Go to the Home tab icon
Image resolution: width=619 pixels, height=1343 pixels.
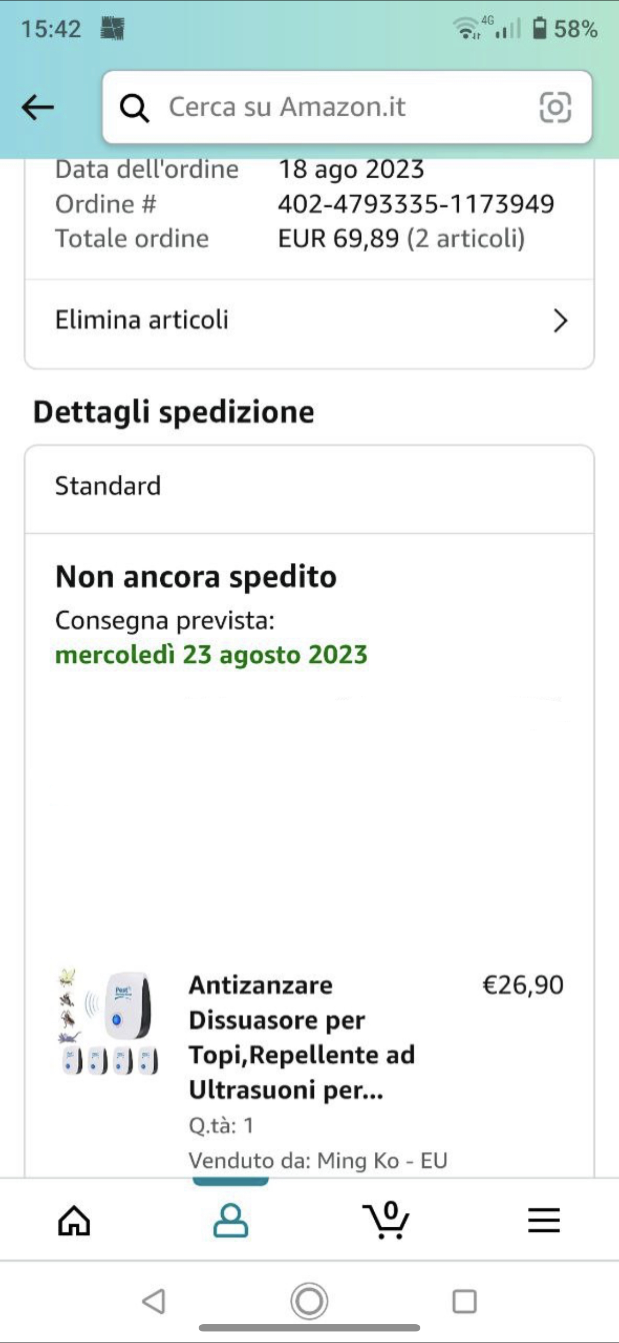click(74, 1221)
